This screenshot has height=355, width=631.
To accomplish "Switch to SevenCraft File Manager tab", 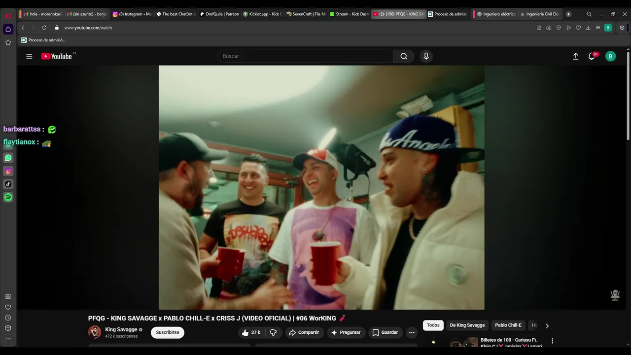I will (x=306, y=14).
